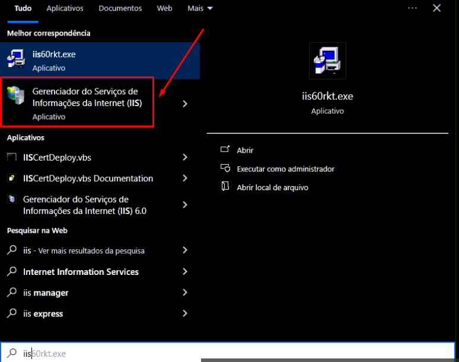Click the IIS 6.0 Manager icon

point(12,199)
